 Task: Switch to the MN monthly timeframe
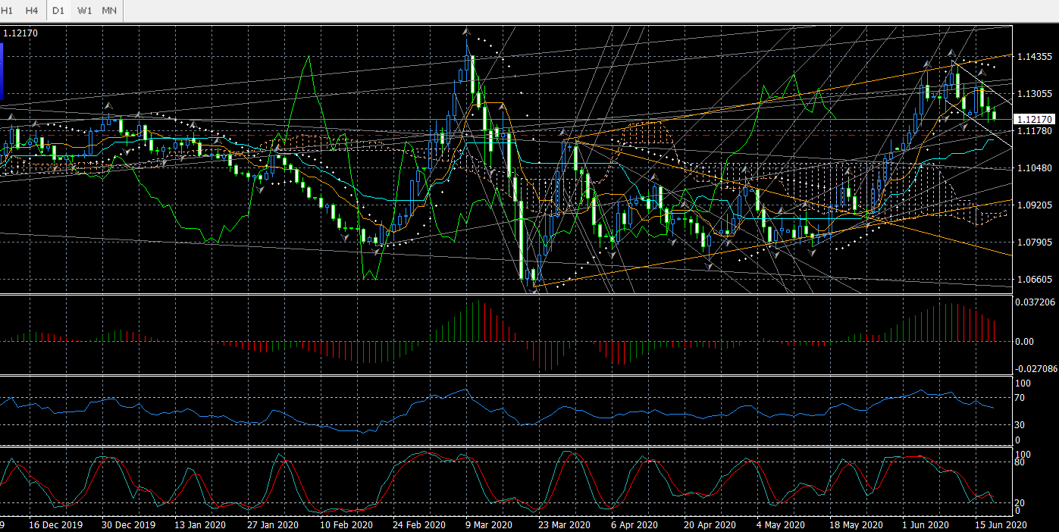click(x=109, y=11)
